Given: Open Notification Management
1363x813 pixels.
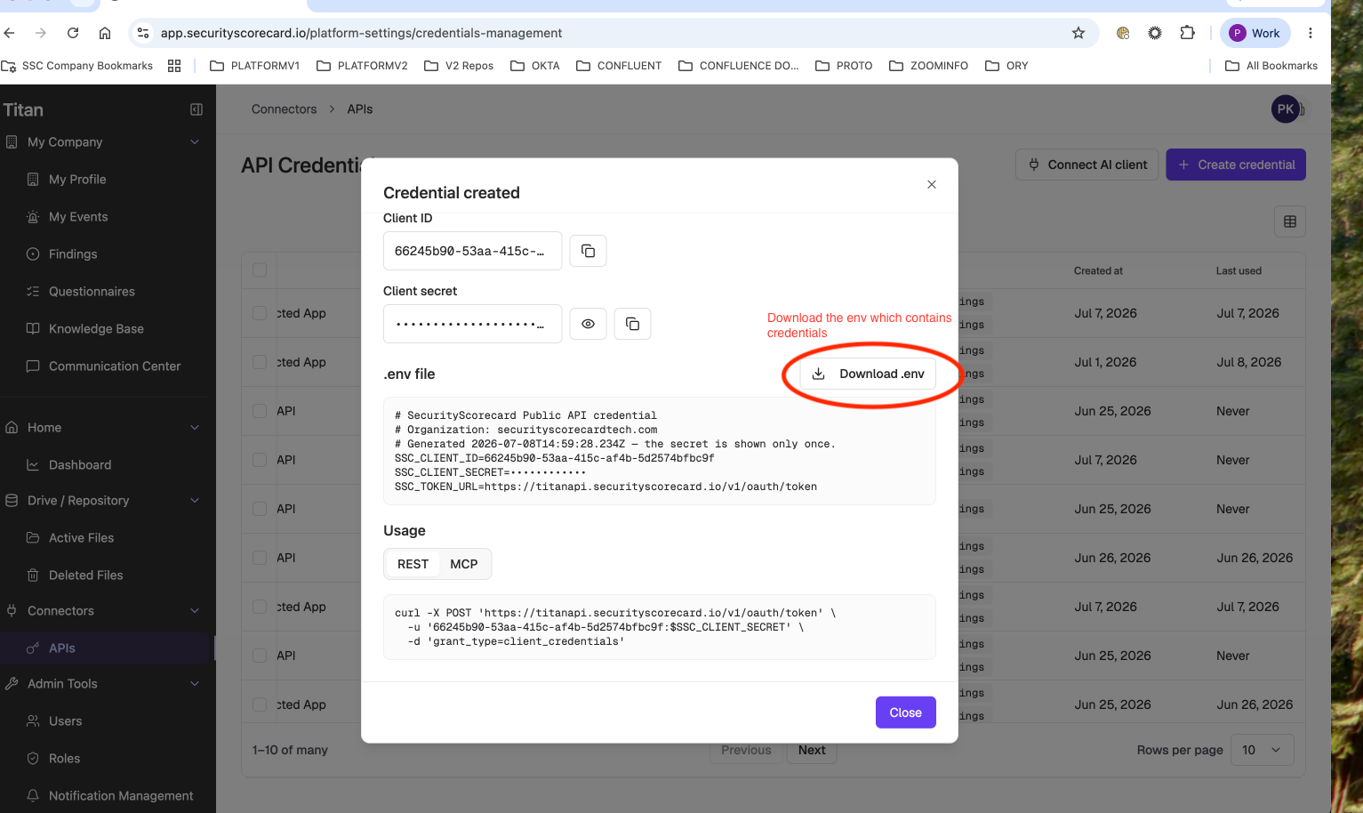Looking at the screenshot, I should tap(121, 796).
